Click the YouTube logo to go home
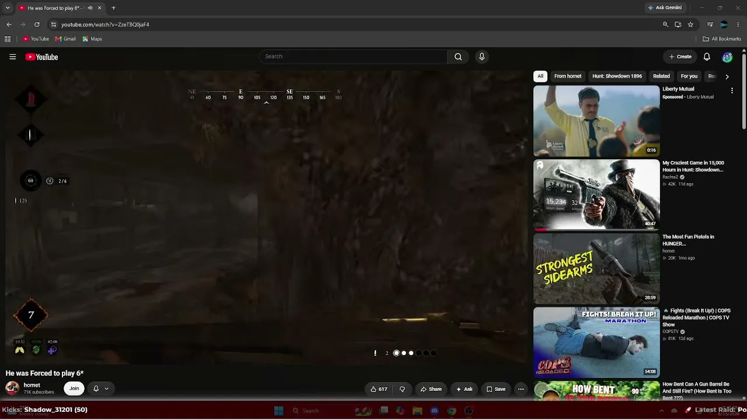 pyautogui.click(x=41, y=57)
